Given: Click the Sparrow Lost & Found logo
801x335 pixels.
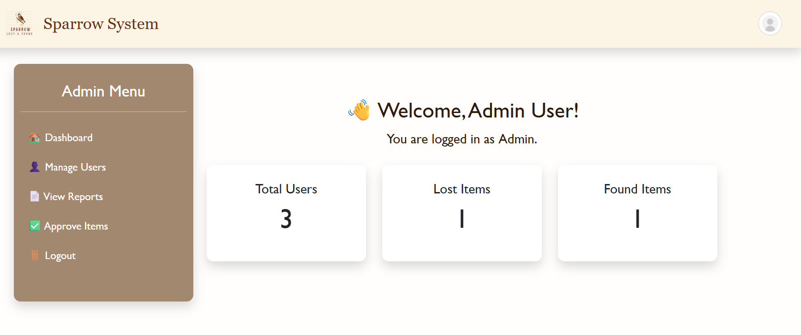Looking at the screenshot, I should [x=20, y=24].
